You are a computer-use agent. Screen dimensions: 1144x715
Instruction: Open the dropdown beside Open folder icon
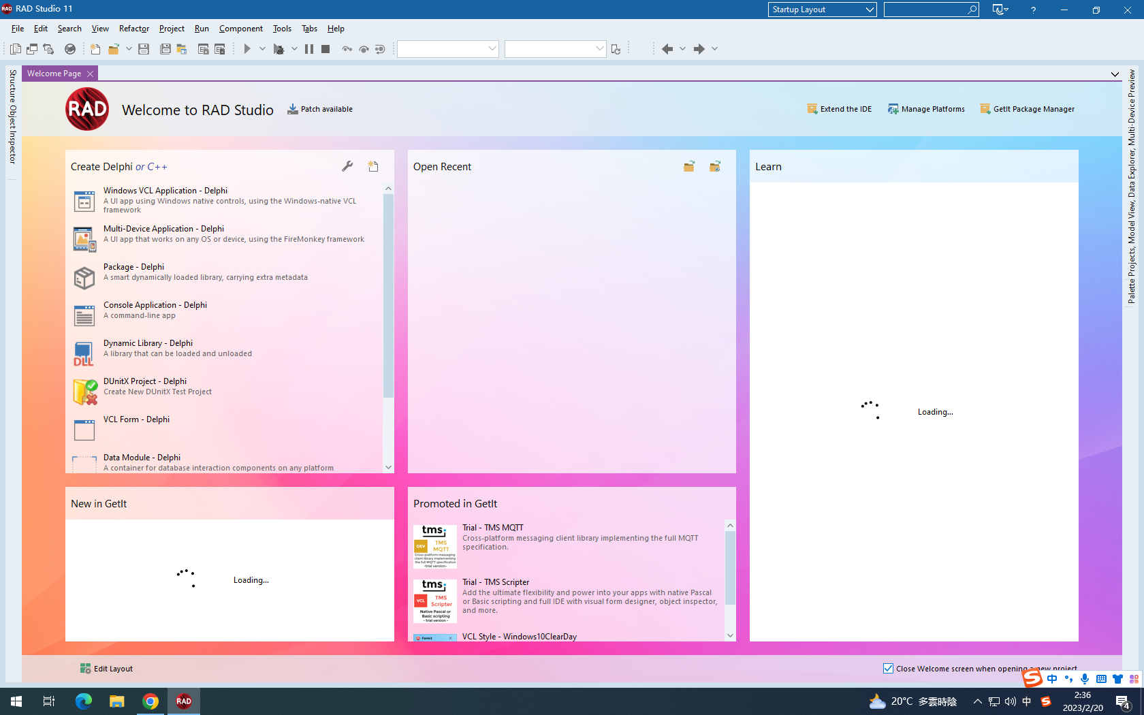(129, 49)
